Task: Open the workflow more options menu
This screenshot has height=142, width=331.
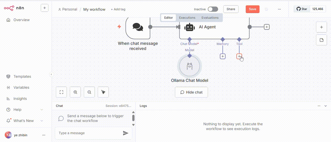Action: 279,9
